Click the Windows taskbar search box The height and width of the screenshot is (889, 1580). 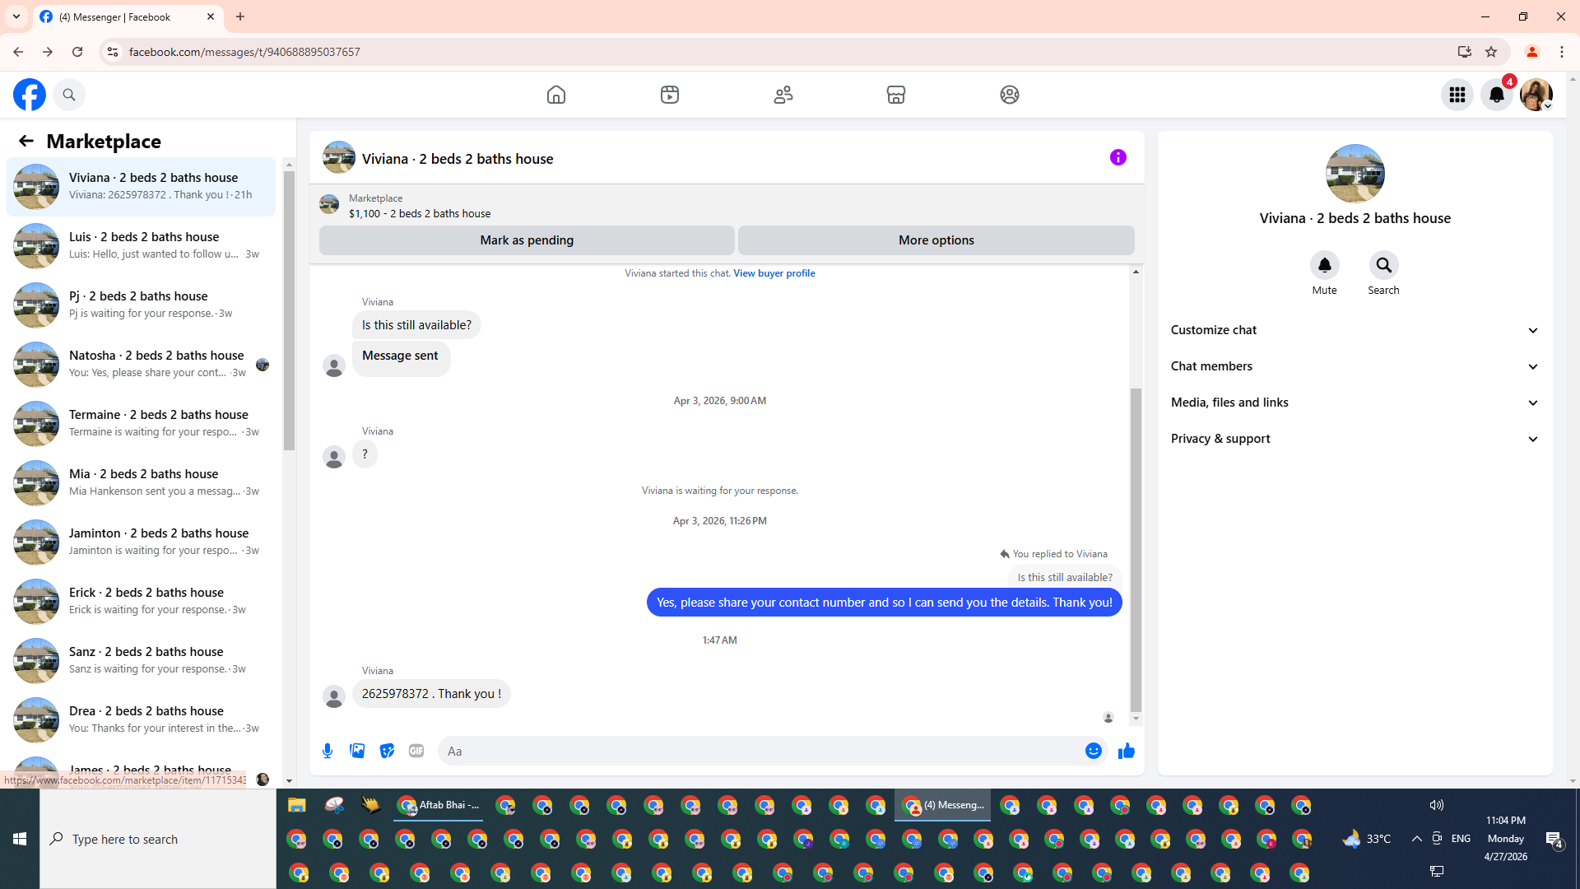158,839
